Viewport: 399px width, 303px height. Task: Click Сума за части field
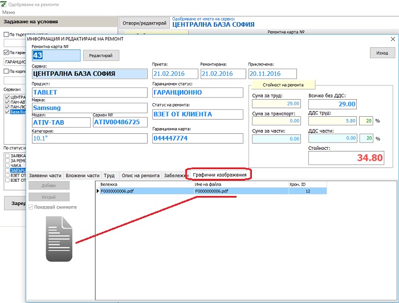pyautogui.click(x=276, y=139)
